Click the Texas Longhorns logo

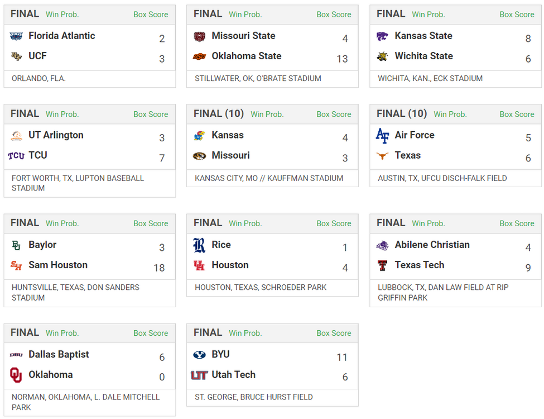point(382,156)
